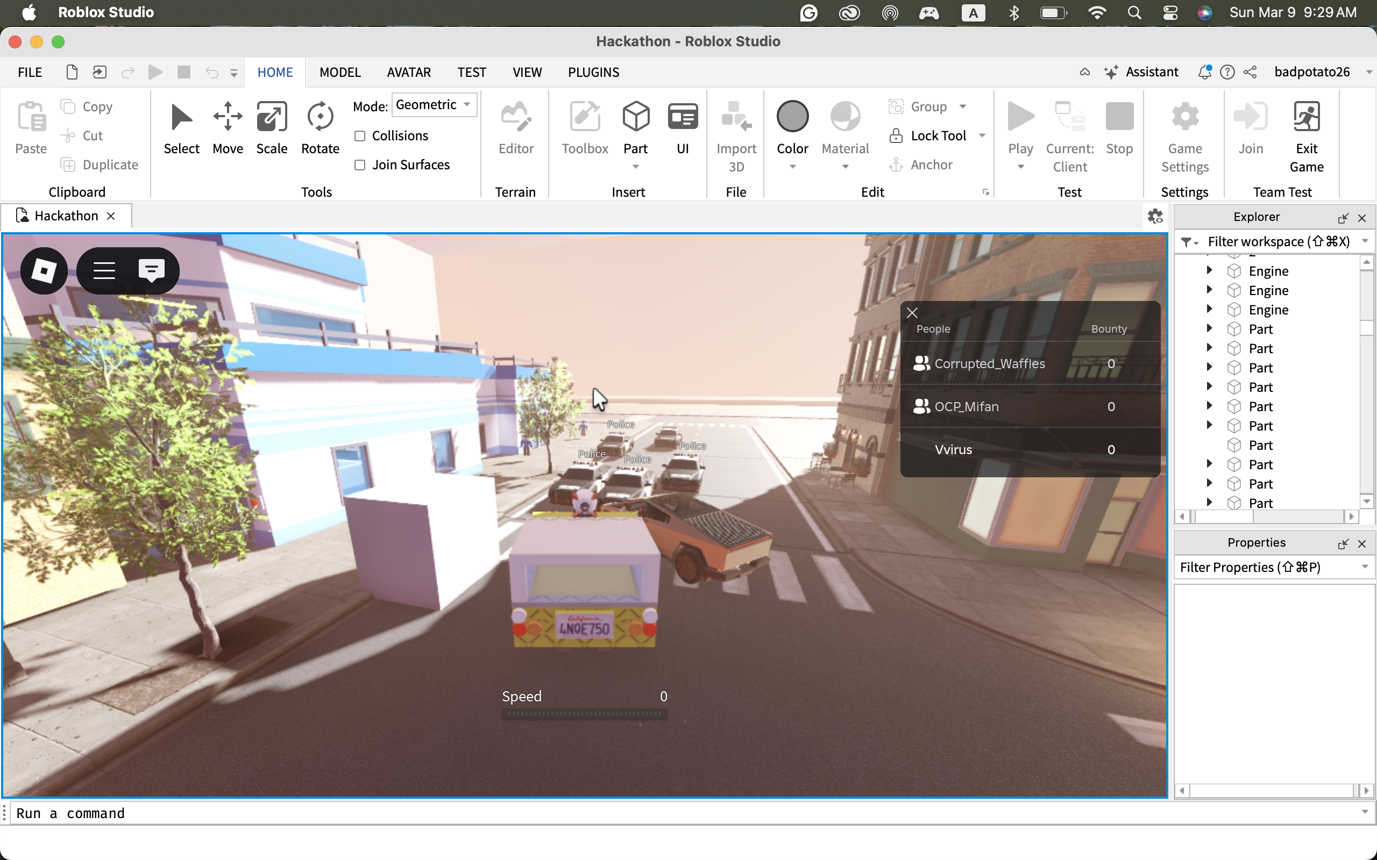Viewport: 1377px width, 860px height.
Task: Click the Anchor button
Action: coord(920,165)
